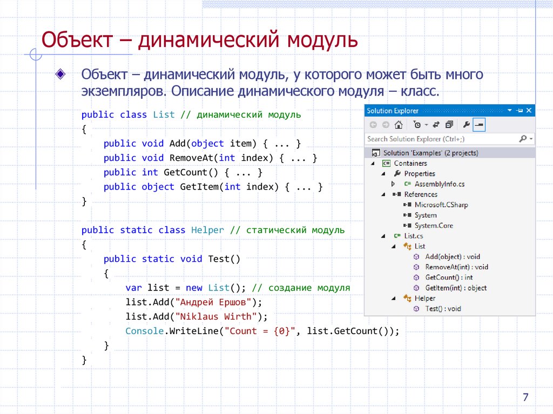This screenshot has width=553, height=414.
Task: Click the Collapse All icon in Solution Explorer
Action: click(449, 124)
